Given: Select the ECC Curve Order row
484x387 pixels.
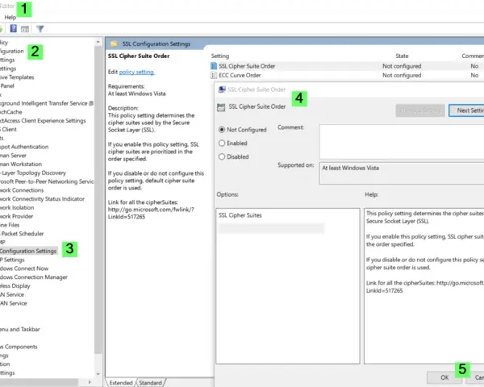Looking at the screenshot, I should tap(347, 75).
